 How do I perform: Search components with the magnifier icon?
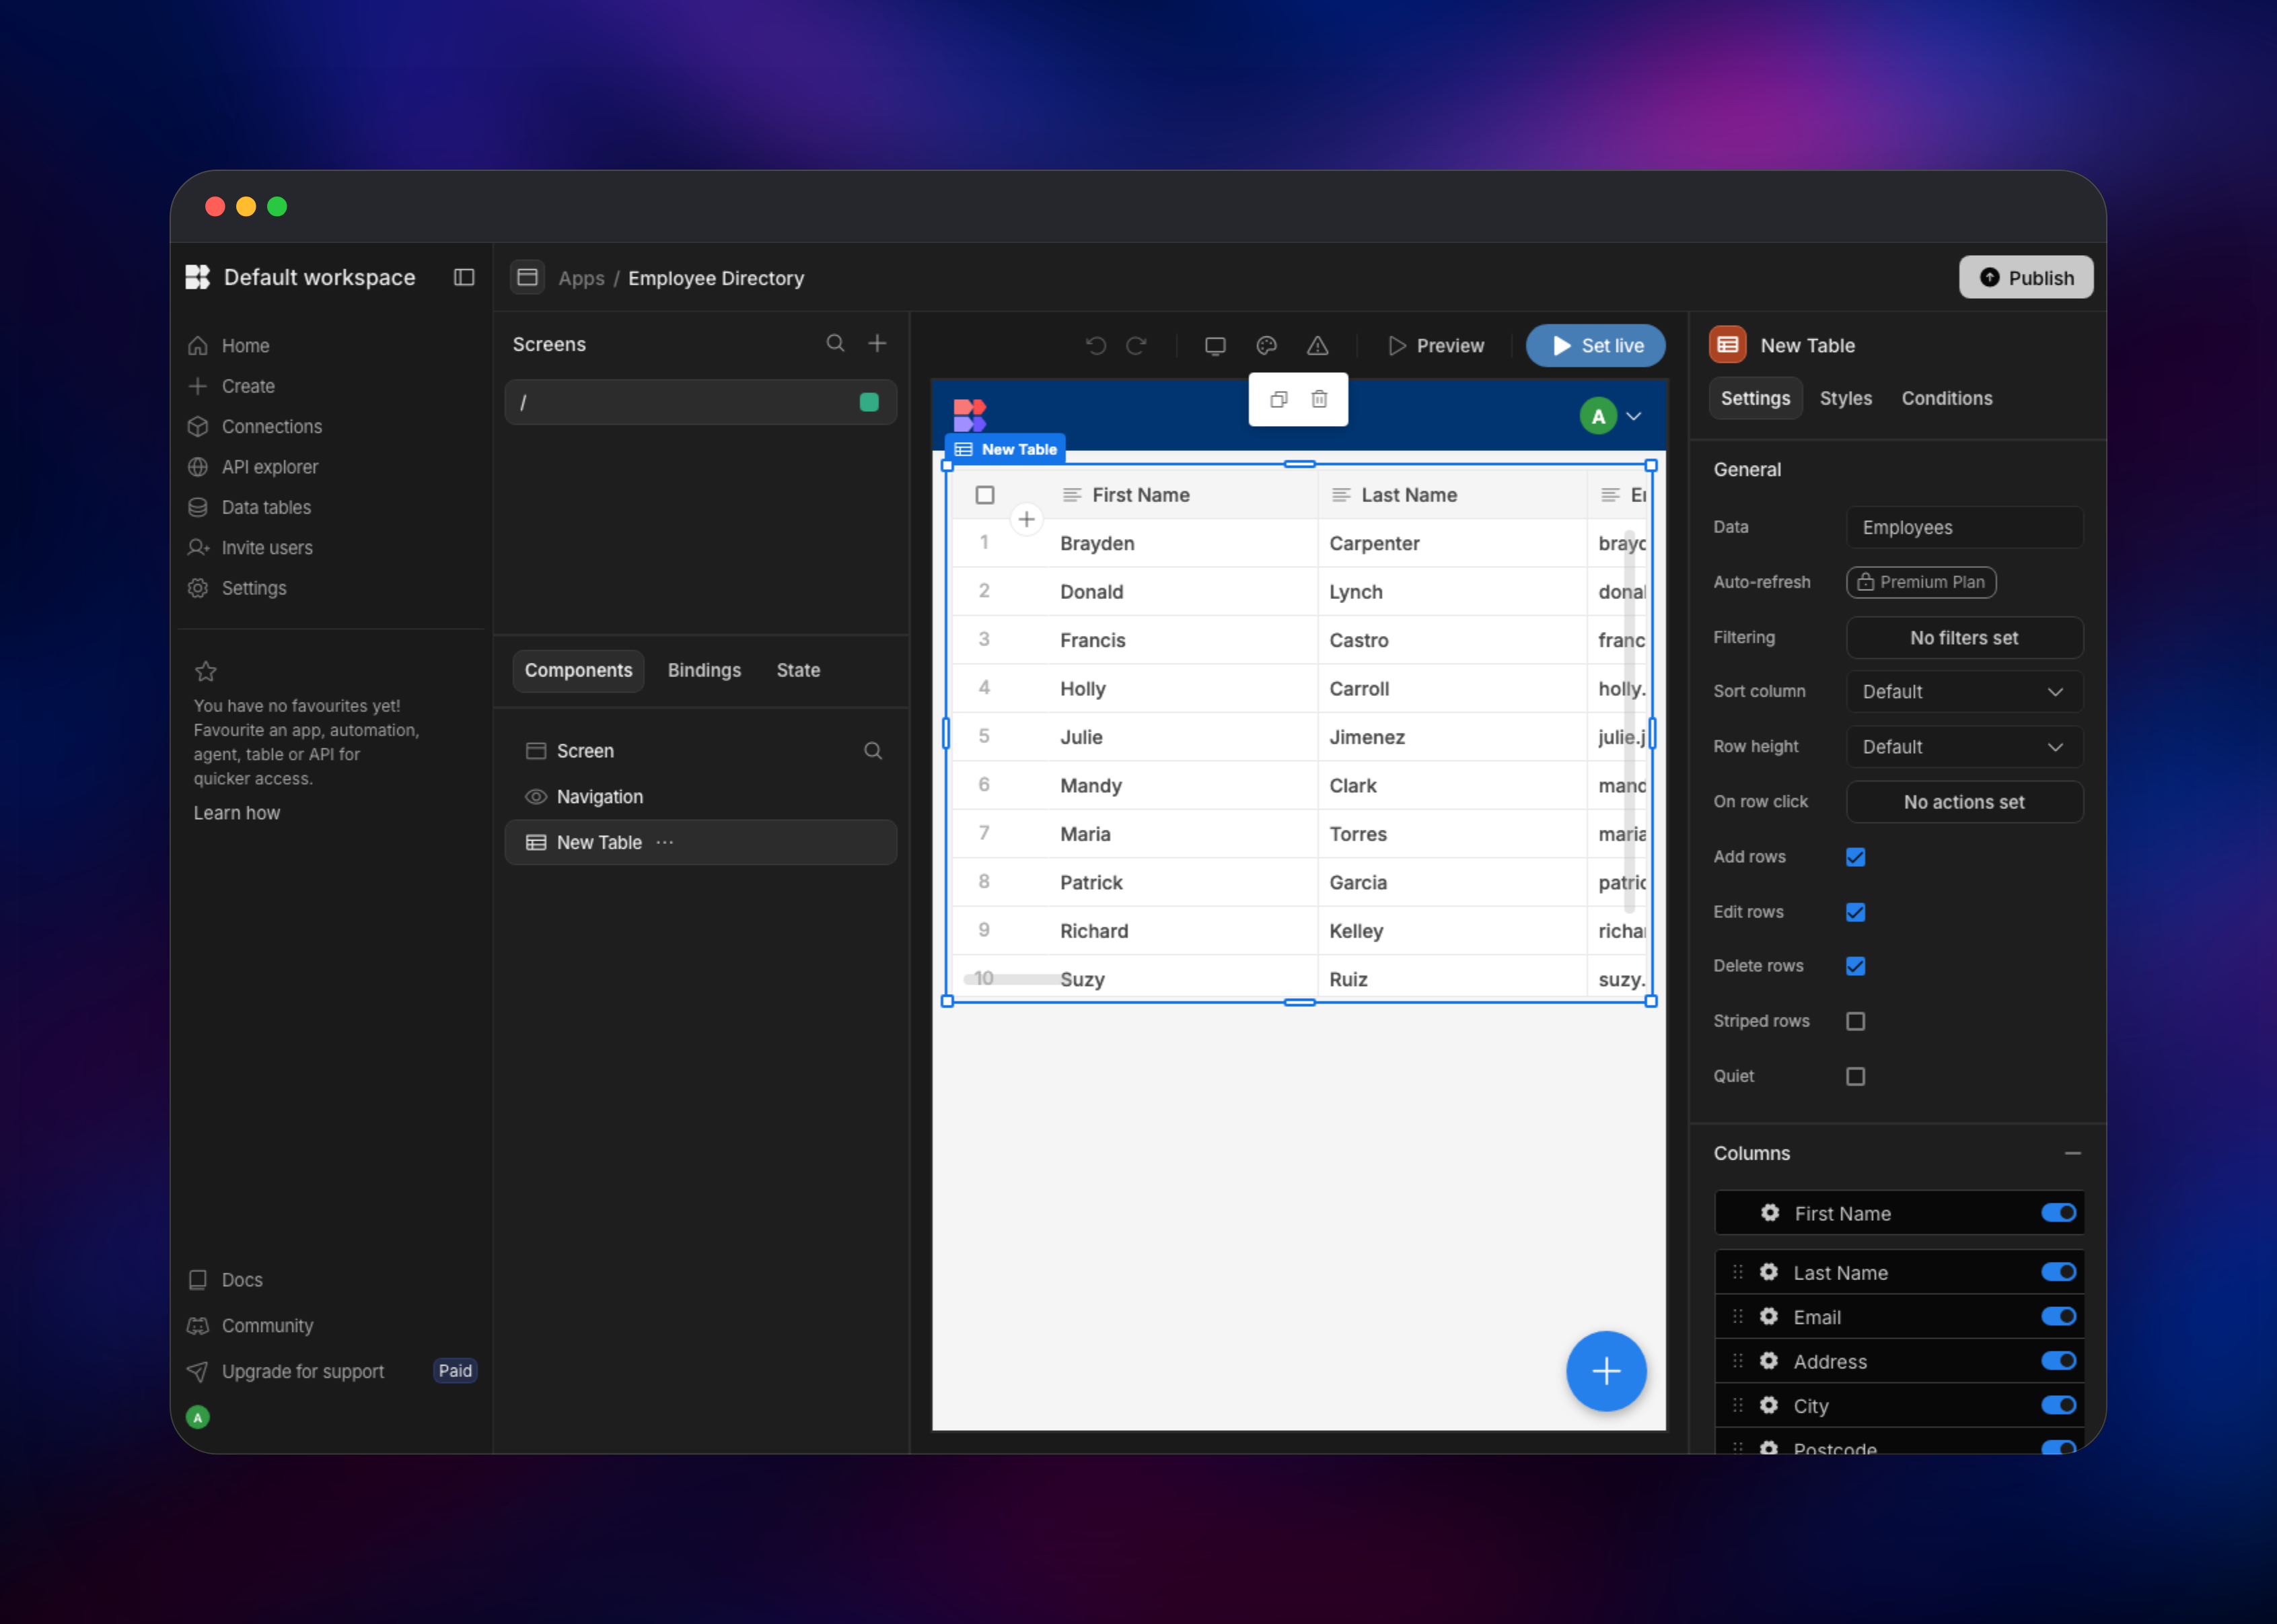point(873,751)
